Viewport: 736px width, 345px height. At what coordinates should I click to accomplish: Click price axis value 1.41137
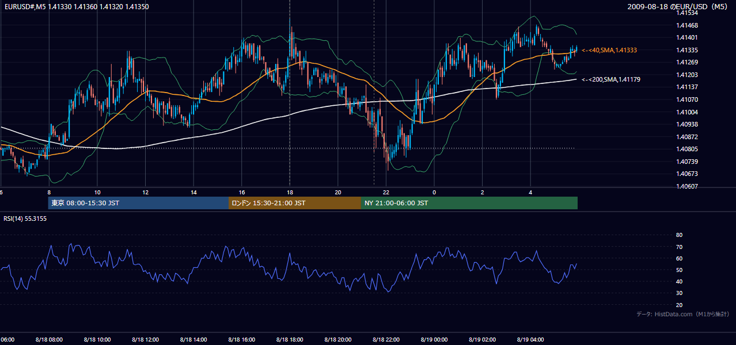coord(686,87)
